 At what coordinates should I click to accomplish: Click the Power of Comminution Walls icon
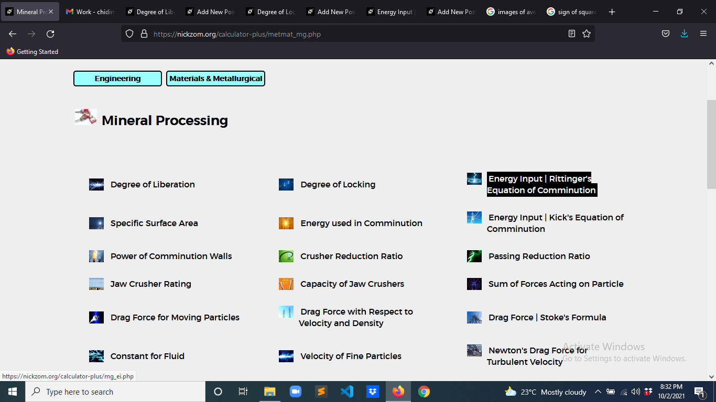click(x=96, y=256)
